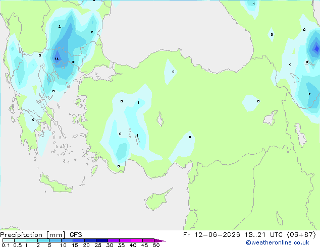Image resolution: width=320 pixels, height=247 pixels.
Task: Click the island of Crete on the map
Action: 56,183
